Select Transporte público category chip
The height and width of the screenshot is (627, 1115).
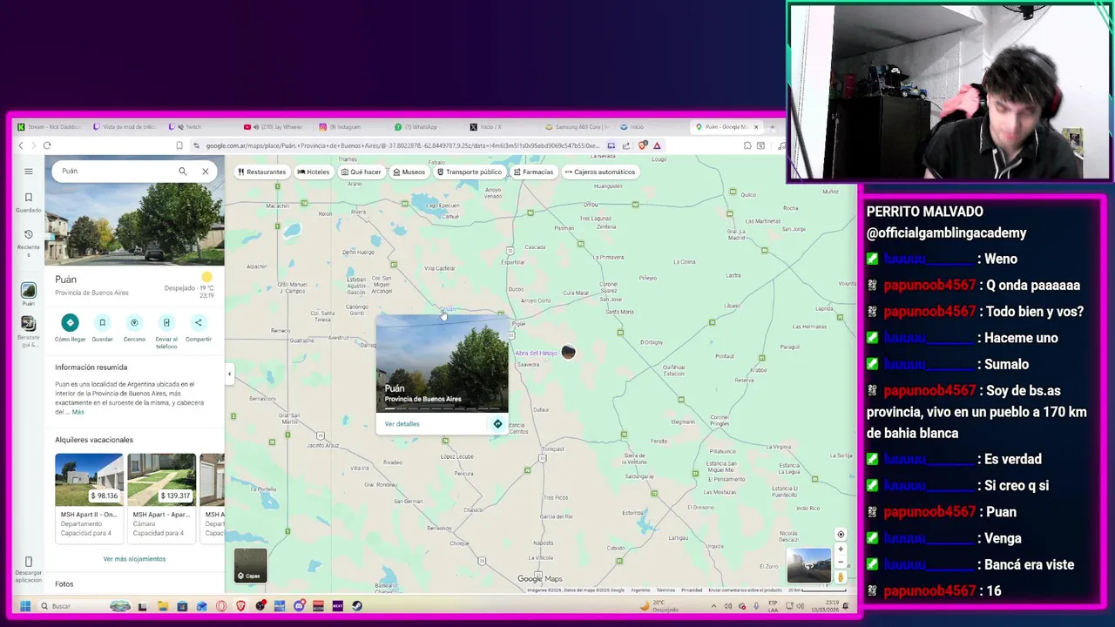point(469,172)
